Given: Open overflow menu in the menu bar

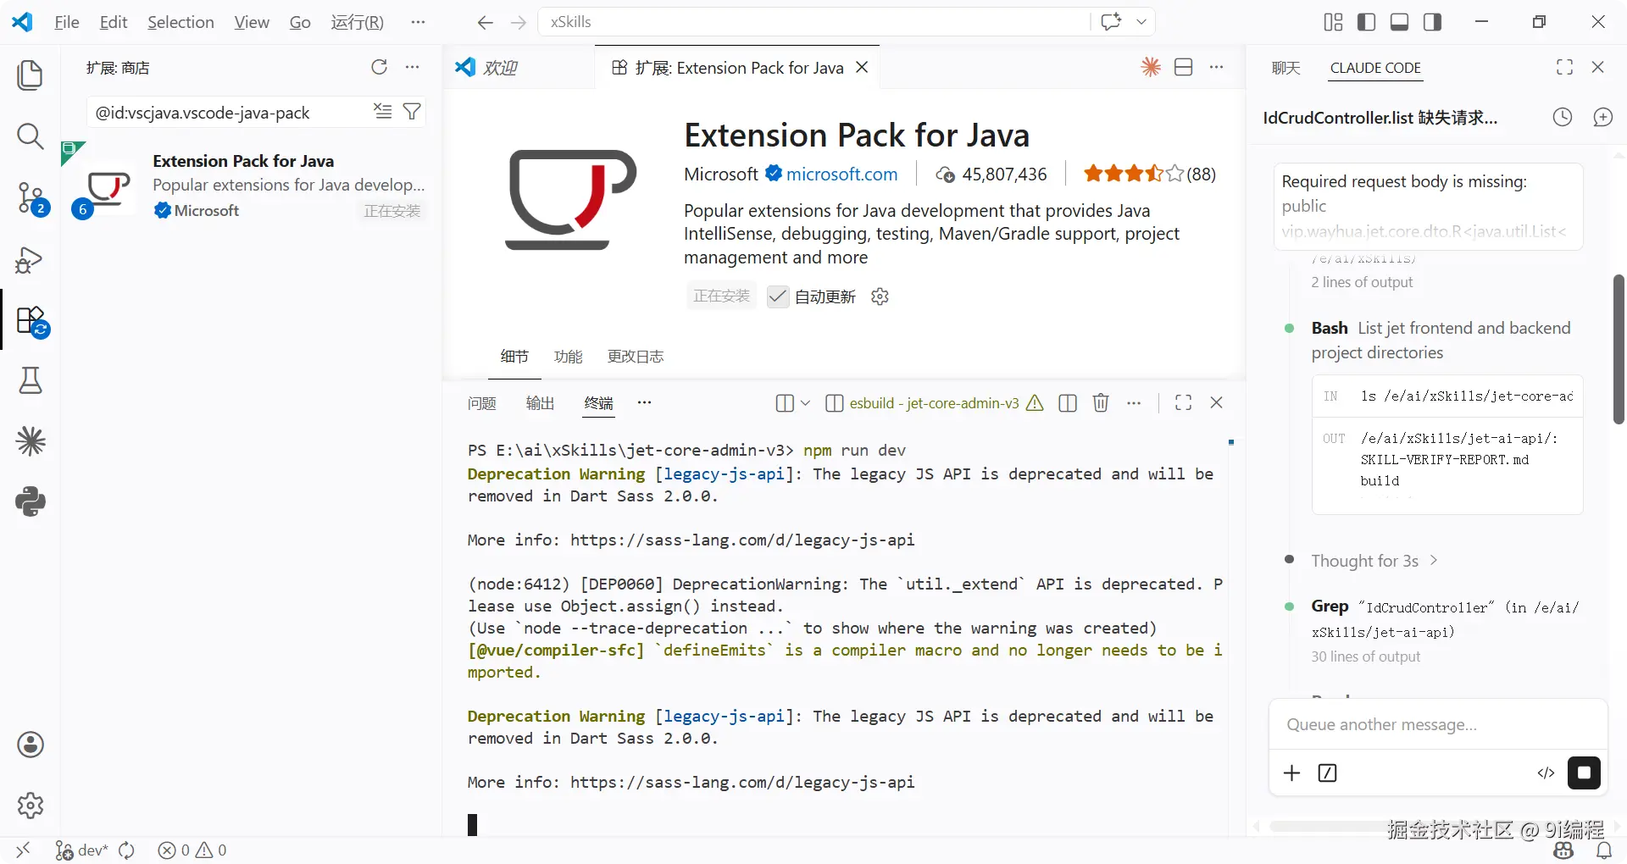Looking at the screenshot, I should click(x=418, y=22).
